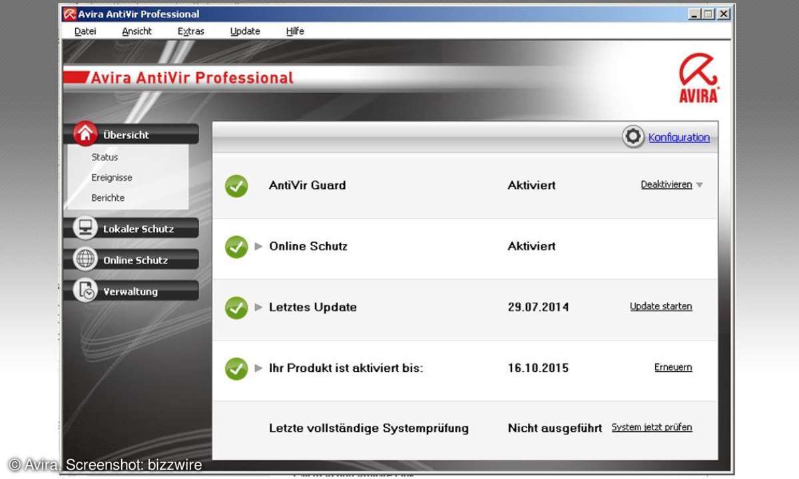Open the Deaktivieren dropdown arrow
The height and width of the screenshot is (479, 799).
pyautogui.click(x=699, y=186)
